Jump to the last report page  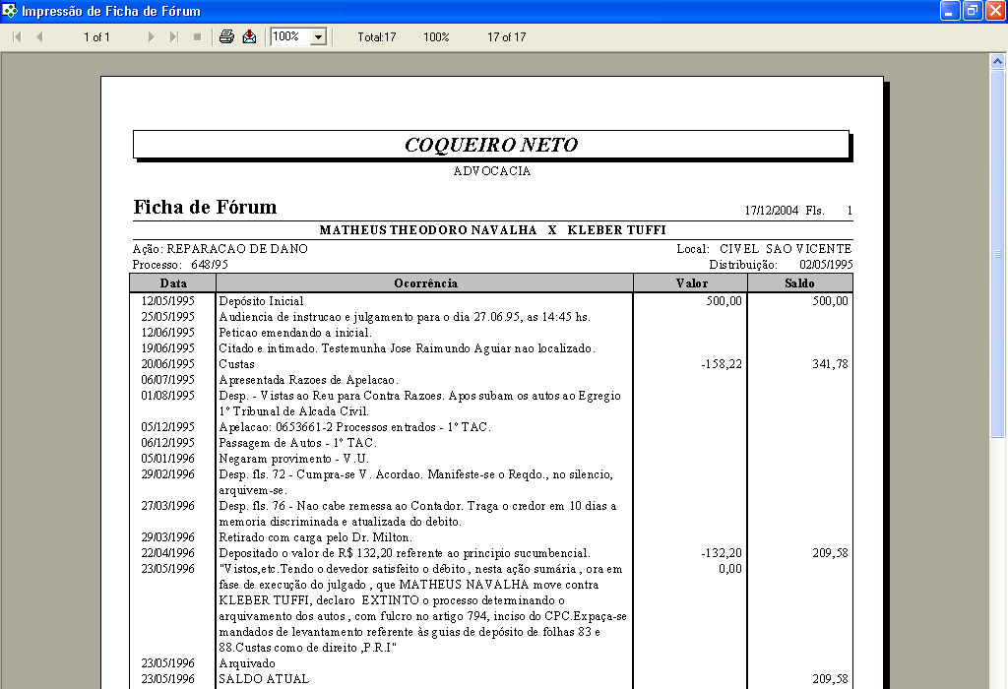174,37
